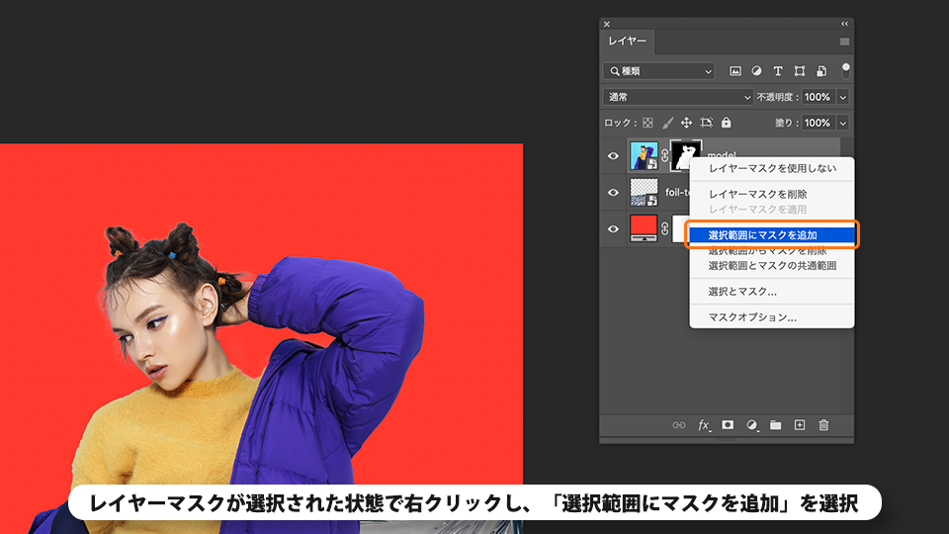The image size is (949, 534).
Task: Click the red fill layer color swatch
Action: tap(644, 228)
